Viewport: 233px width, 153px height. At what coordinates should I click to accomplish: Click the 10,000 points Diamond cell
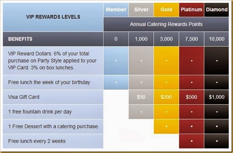[x=216, y=39]
